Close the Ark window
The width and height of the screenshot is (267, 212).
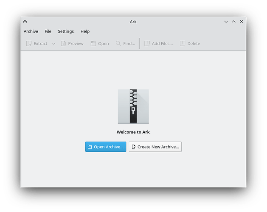242,22
